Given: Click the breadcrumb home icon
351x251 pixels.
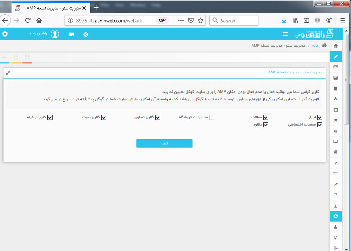Looking at the screenshot, I should click(x=324, y=46).
